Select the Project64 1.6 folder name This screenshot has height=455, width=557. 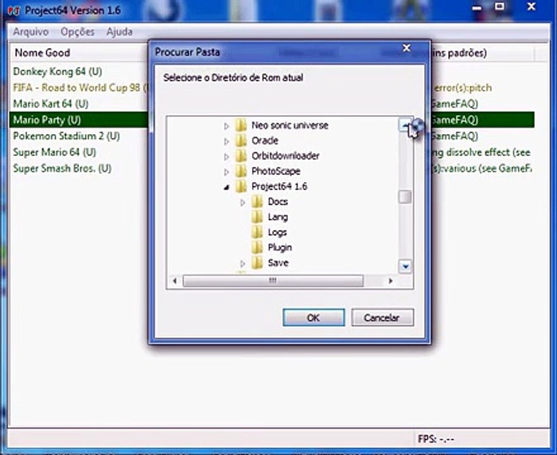[279, 186]
